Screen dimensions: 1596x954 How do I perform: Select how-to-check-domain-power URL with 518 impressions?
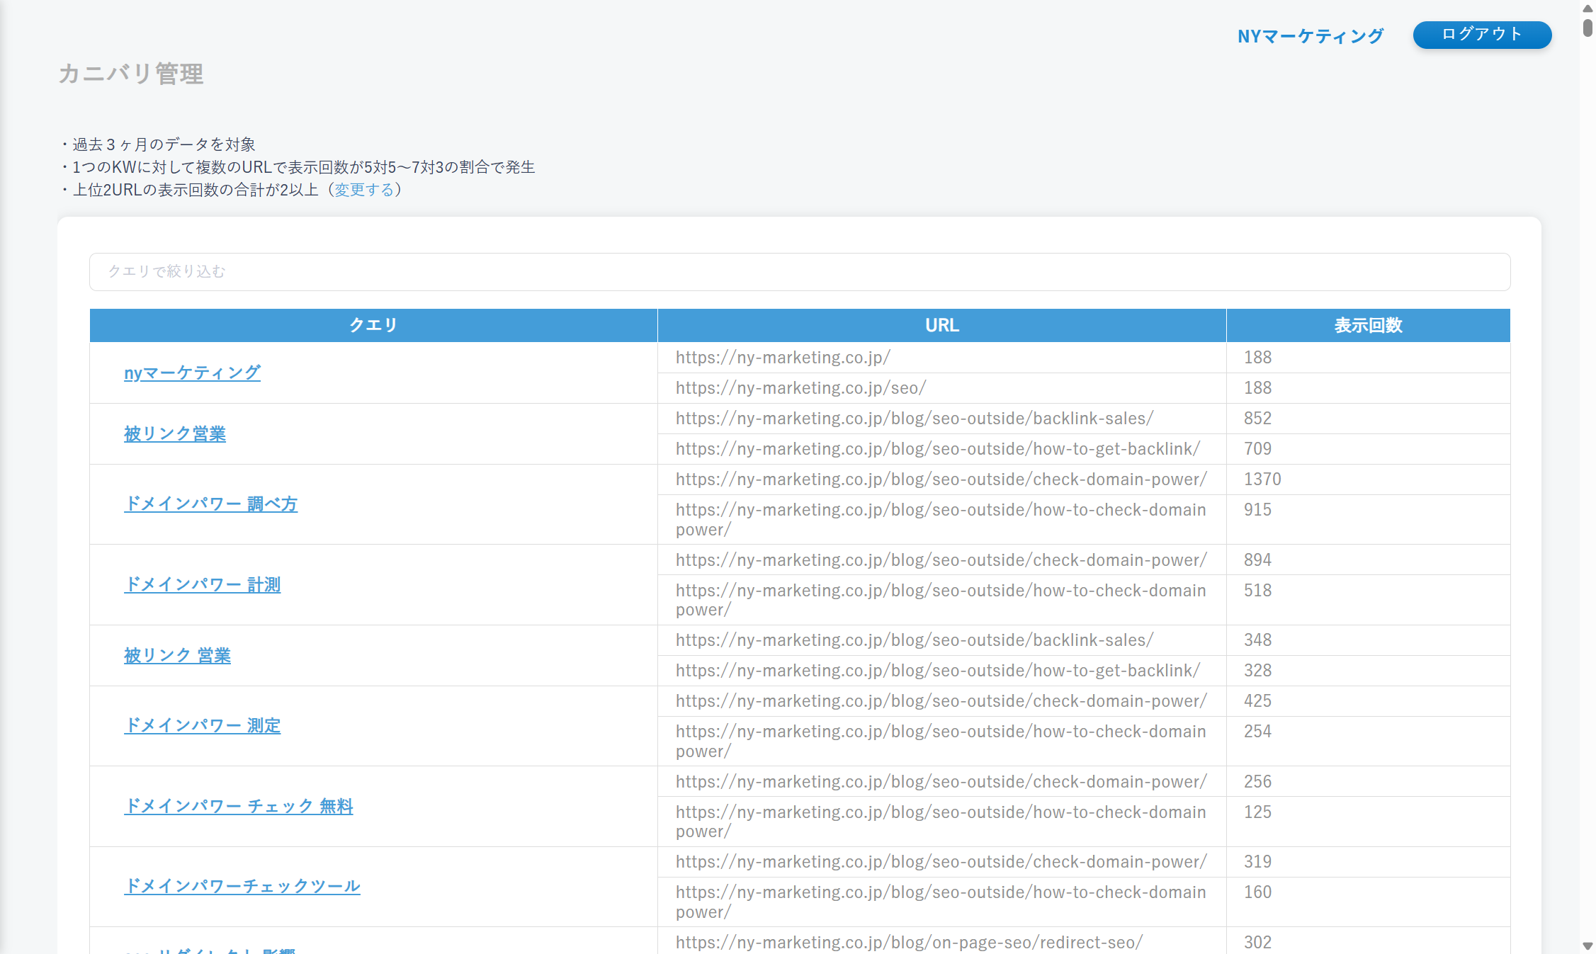coord(942,600)
